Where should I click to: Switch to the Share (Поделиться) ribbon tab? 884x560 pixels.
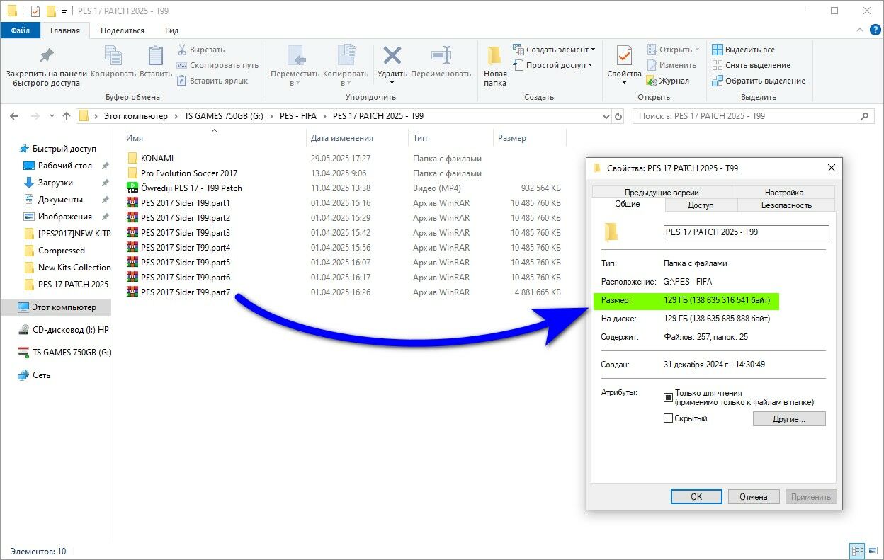[123, 30]
